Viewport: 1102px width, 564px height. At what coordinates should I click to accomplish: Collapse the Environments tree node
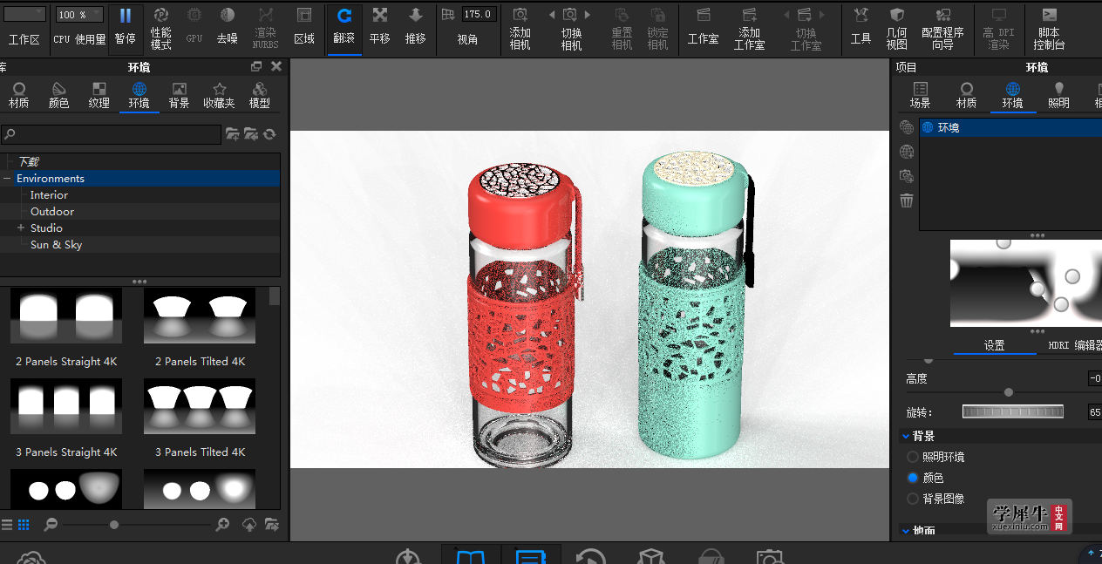7,179
